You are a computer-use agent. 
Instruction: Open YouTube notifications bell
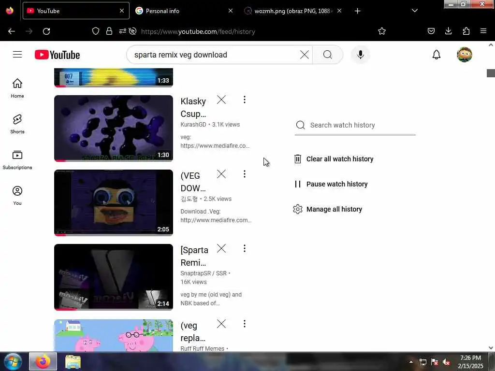[437, 55]
